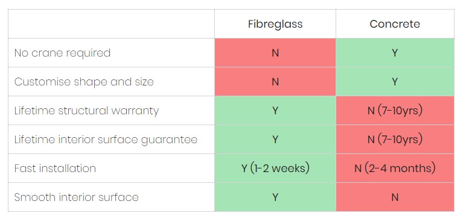The height and width of the screenshot is (222, 466).
Task: Select Concrete N cell for smooth interior surface
Action: (395, 197)
